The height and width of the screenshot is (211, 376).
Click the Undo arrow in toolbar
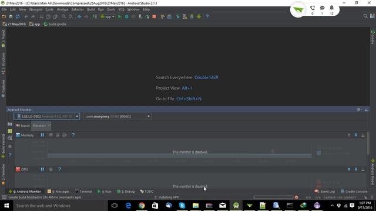[x=26, y=16]
